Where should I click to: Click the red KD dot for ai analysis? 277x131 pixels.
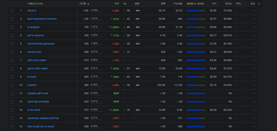point(124,27)
